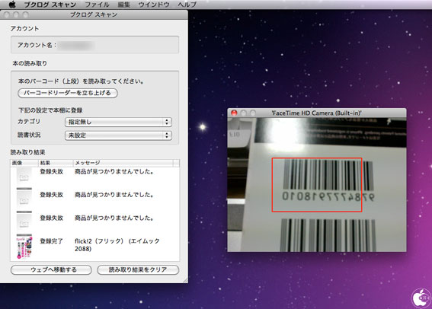The height and width of the screenshot is (309, 432).
Task: Click the FaceTime HD Camera title bar
Action: [x=316, y=113]
